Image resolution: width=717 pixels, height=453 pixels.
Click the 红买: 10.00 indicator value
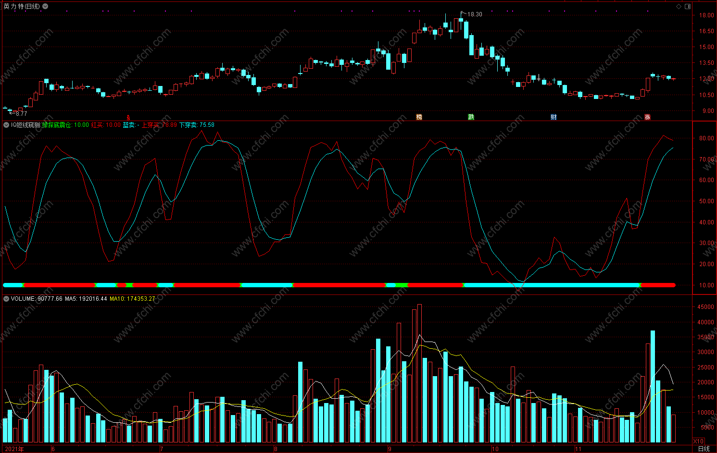tap(106, 125)
